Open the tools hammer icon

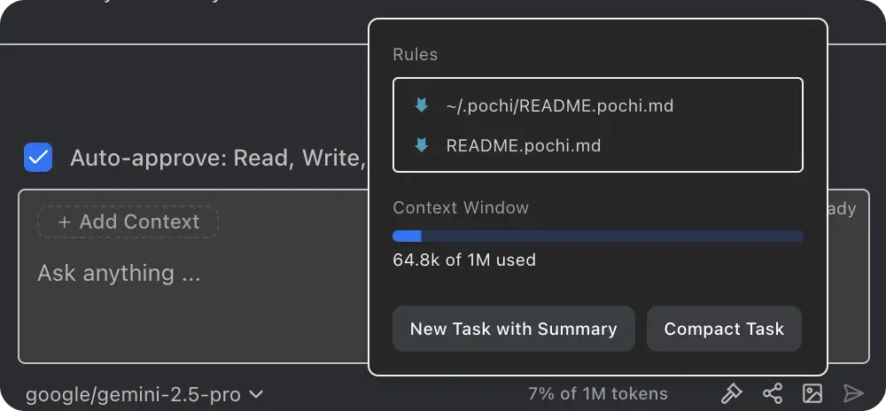[731, 393]
